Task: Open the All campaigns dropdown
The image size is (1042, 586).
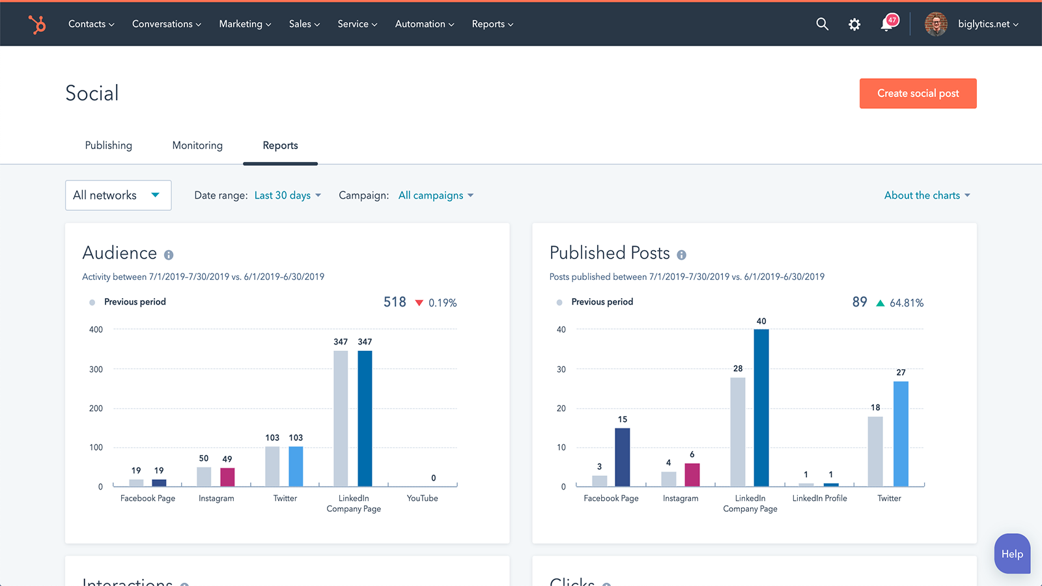Action: (435, 195)
